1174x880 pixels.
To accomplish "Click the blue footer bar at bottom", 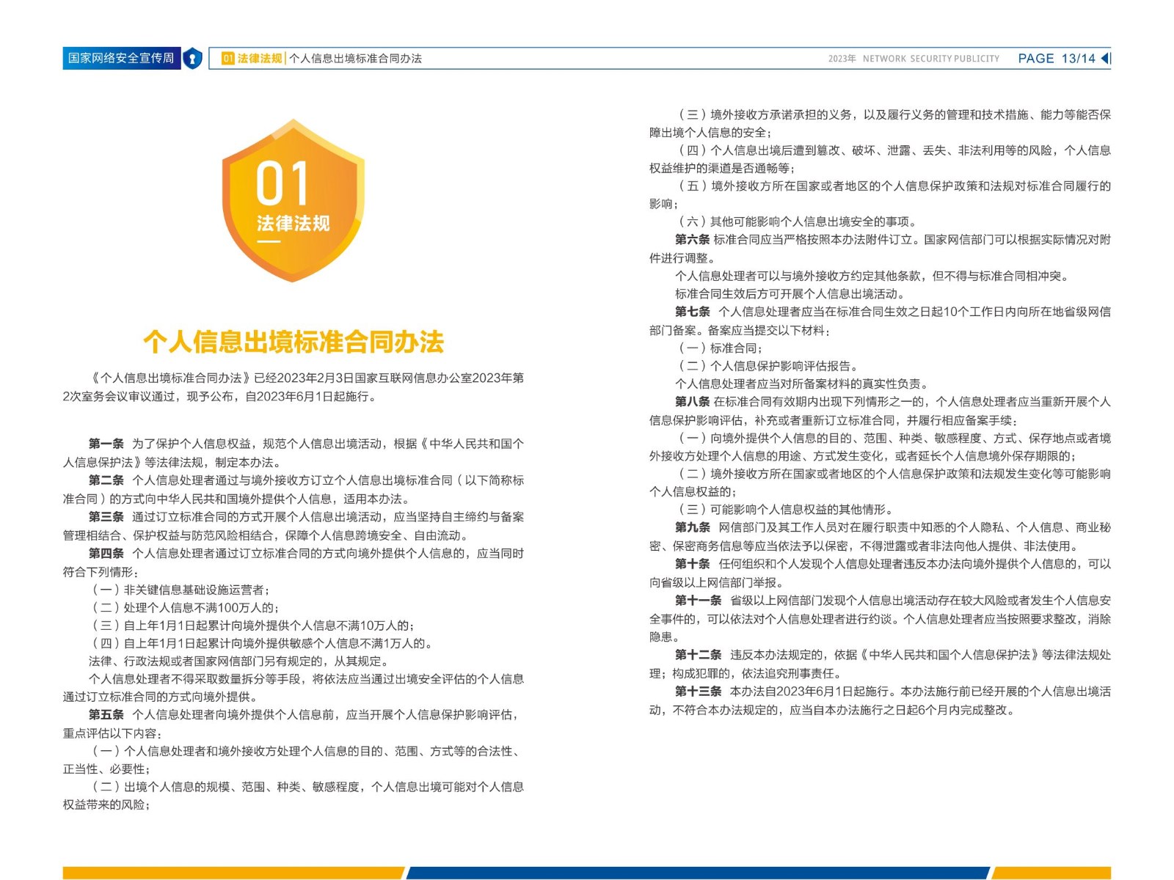I will pos(697,873).
